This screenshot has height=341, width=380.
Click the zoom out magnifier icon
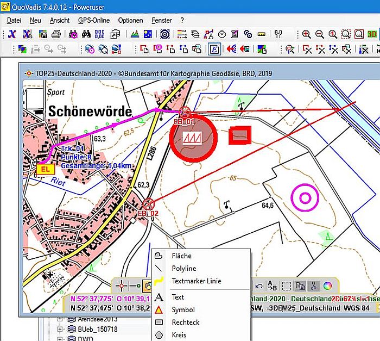[320, 34]
